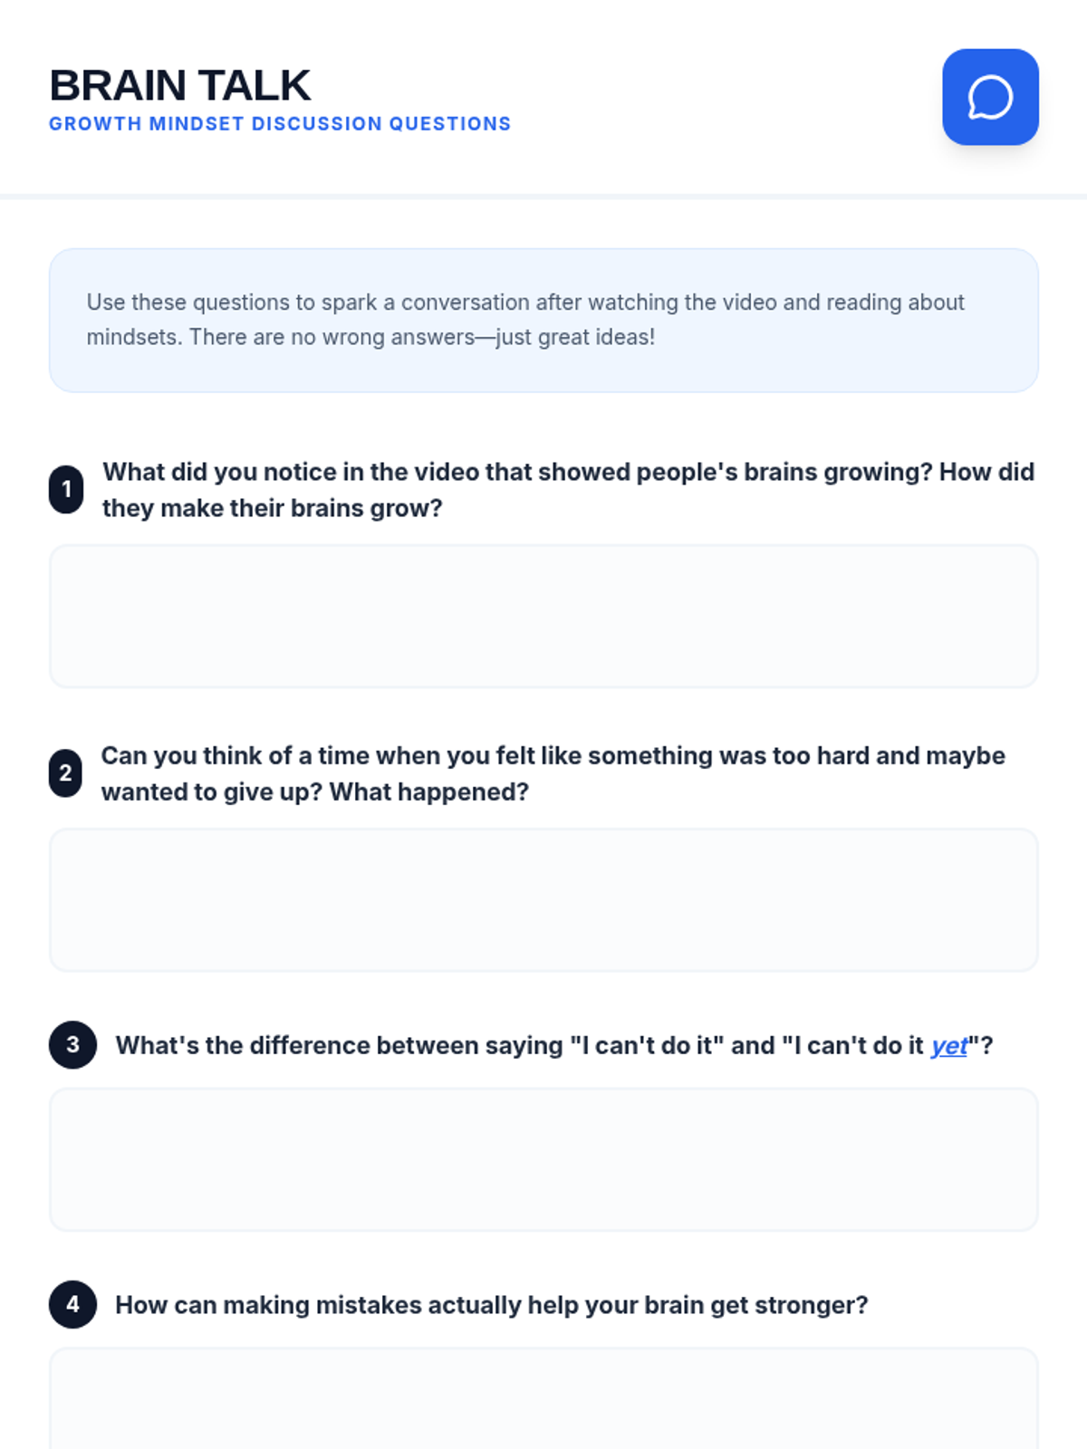The width and height of the screenshot is (1087, 1449).
Task: Click the number 2 question badge
Action: (x=65, y=773)
